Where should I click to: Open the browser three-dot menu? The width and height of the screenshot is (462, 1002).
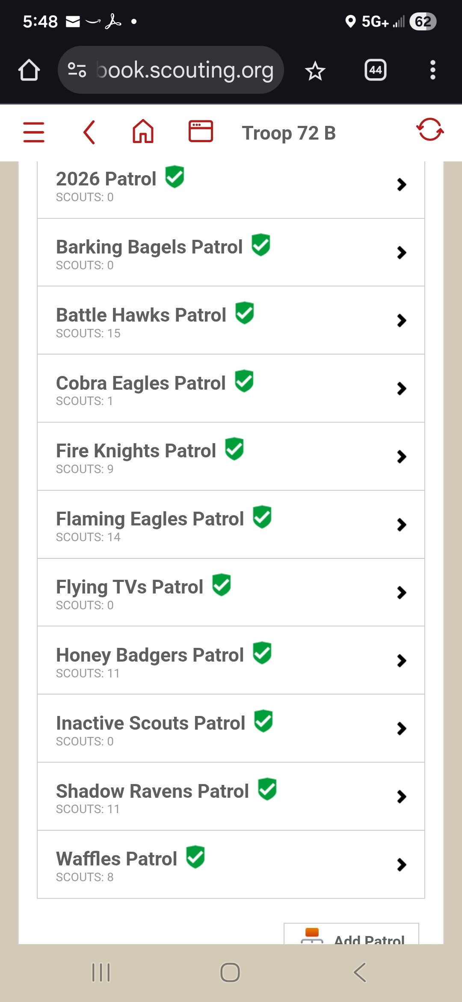tap(432, 70)
